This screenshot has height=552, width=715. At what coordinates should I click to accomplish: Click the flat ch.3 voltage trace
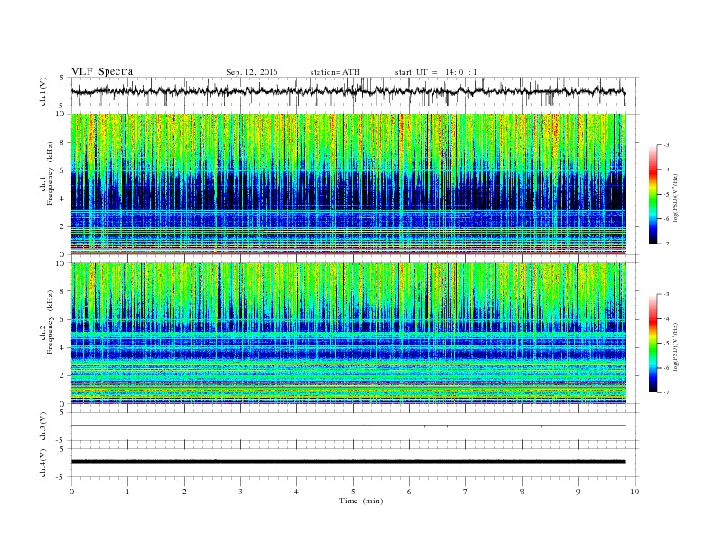click(348, 426)
